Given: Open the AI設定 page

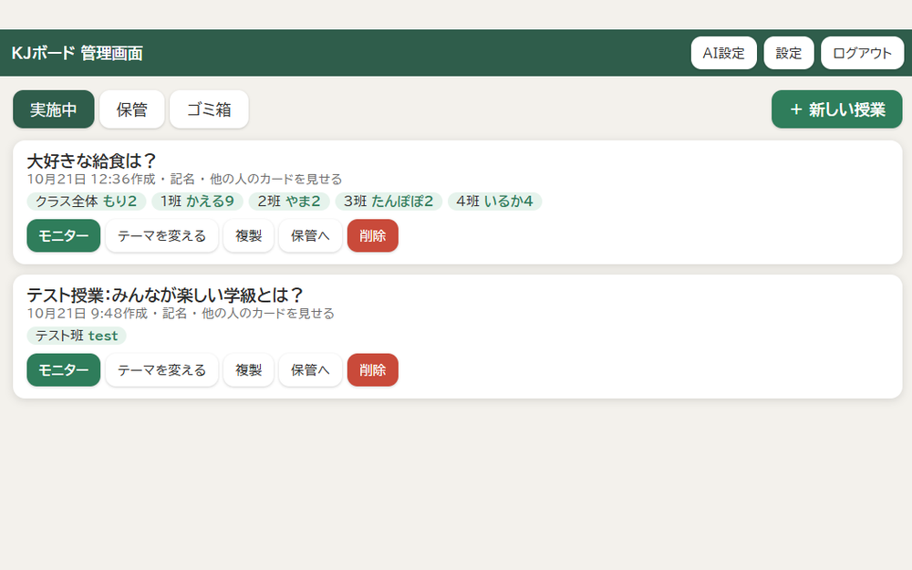Looking at the screenshot, I should pos(723,53).
